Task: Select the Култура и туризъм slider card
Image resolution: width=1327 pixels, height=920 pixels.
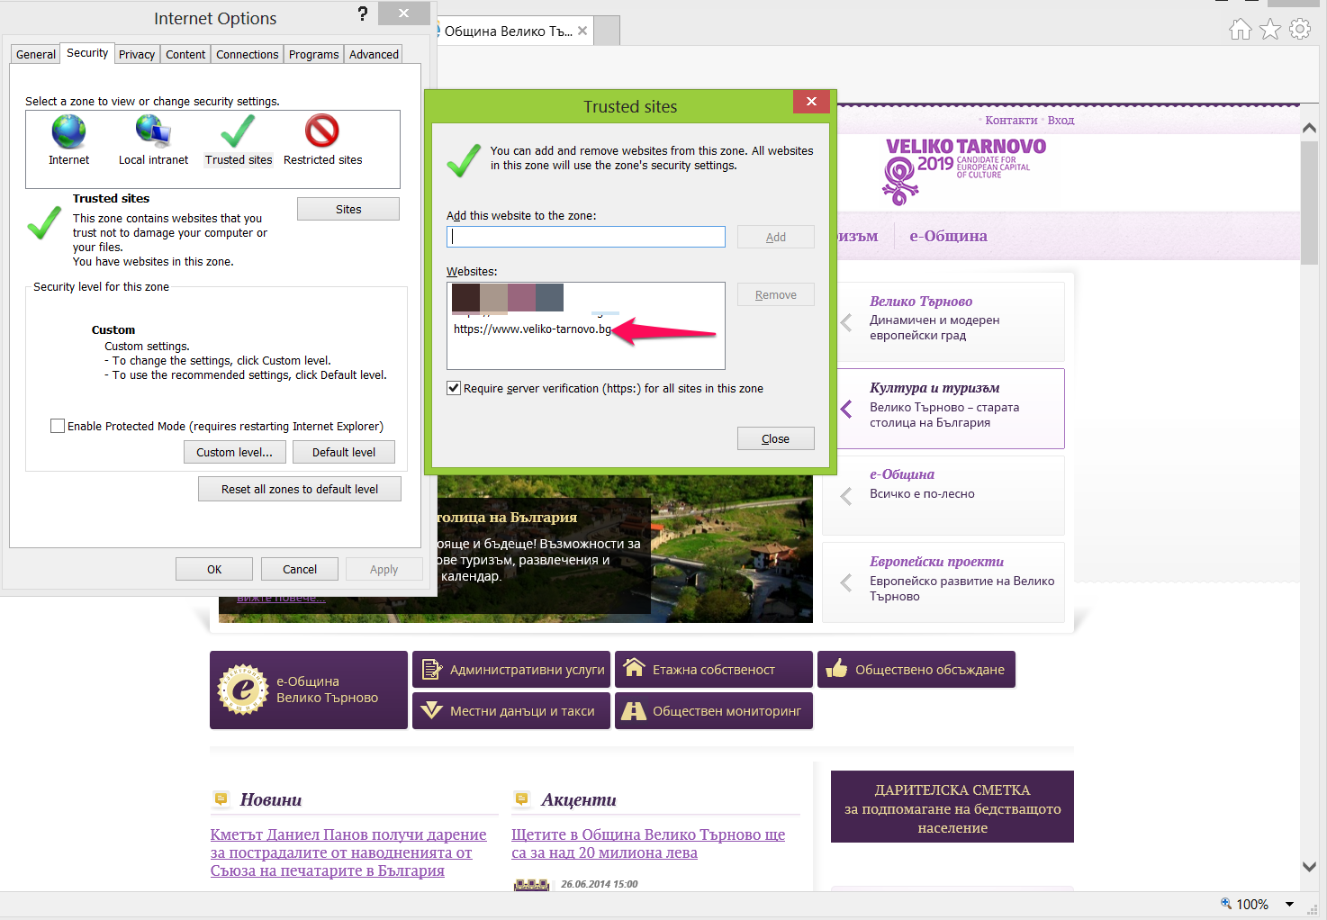Action: point(951,409)
